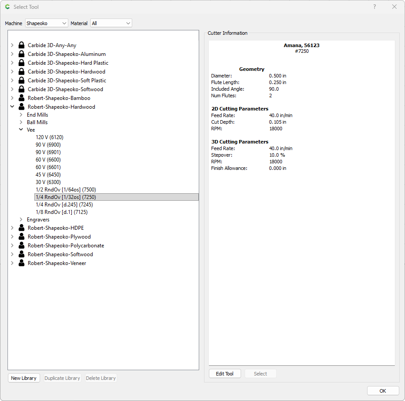Expand the Engravers category
The image size is (405, 401).
click(21, 220)
